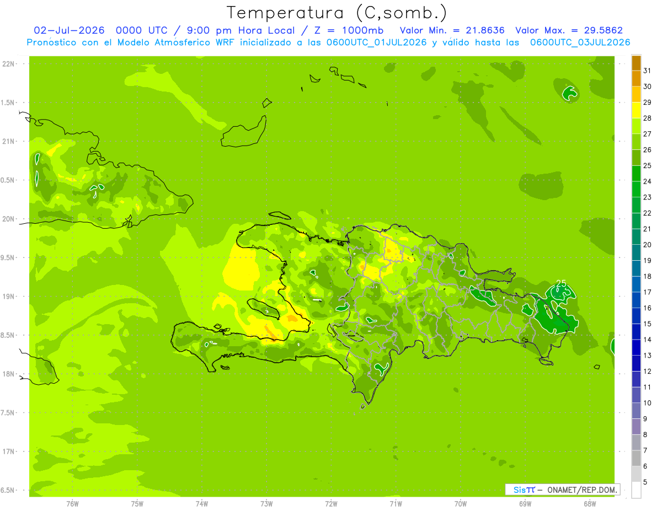The image size is (662, 511).
Task: Click the "17N" latitude label
Action: point(9,452)
